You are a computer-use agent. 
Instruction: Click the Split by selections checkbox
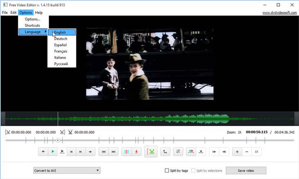[x=193, y=170]
